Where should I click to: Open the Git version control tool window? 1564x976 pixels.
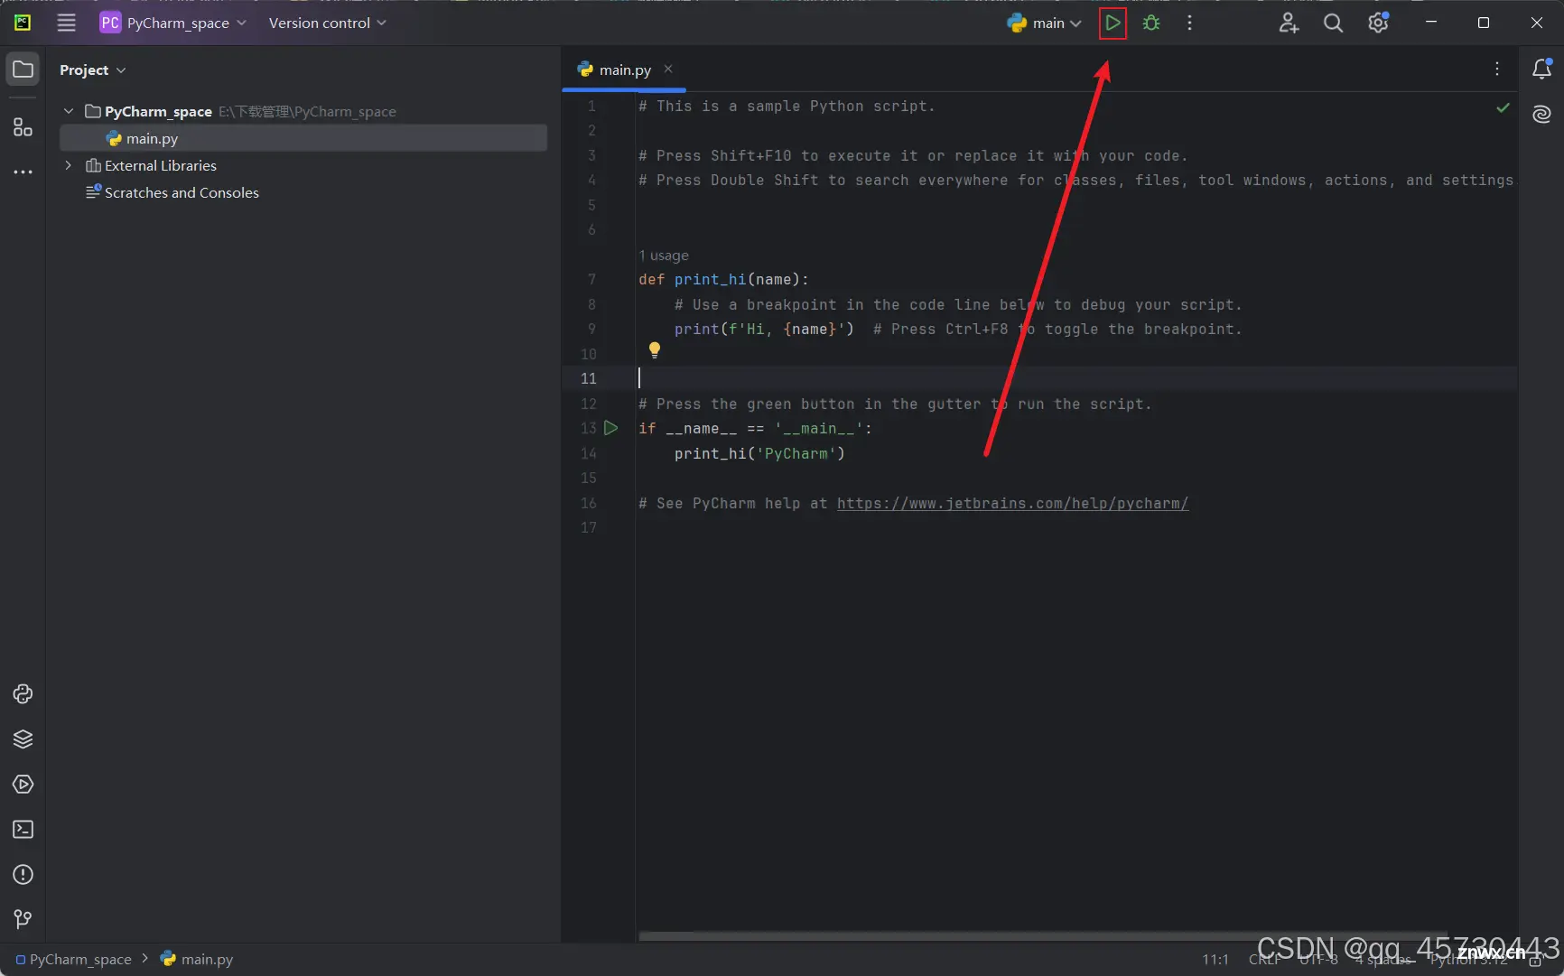[x=23, y=919]
